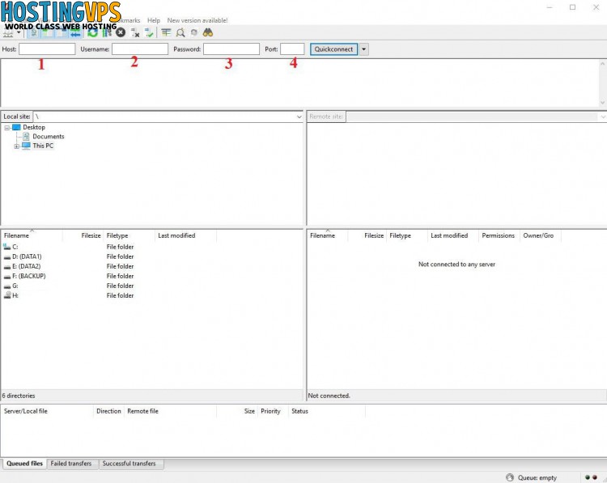
Task: Sort remote list by Permissions column
Action: [499, 235]
